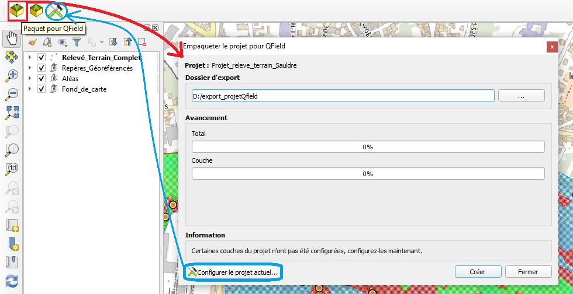Screen dimensions: 573x294
Task: Uncheck the Aléas group checkbox
Action: (42, 78)
